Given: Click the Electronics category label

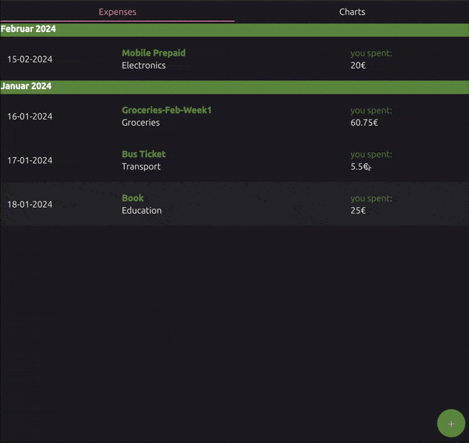Looking at the screenshot, I should [144, 66].
